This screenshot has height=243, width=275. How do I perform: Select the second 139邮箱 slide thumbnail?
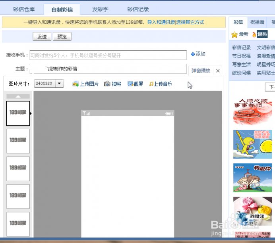click(x=18, y=141)
